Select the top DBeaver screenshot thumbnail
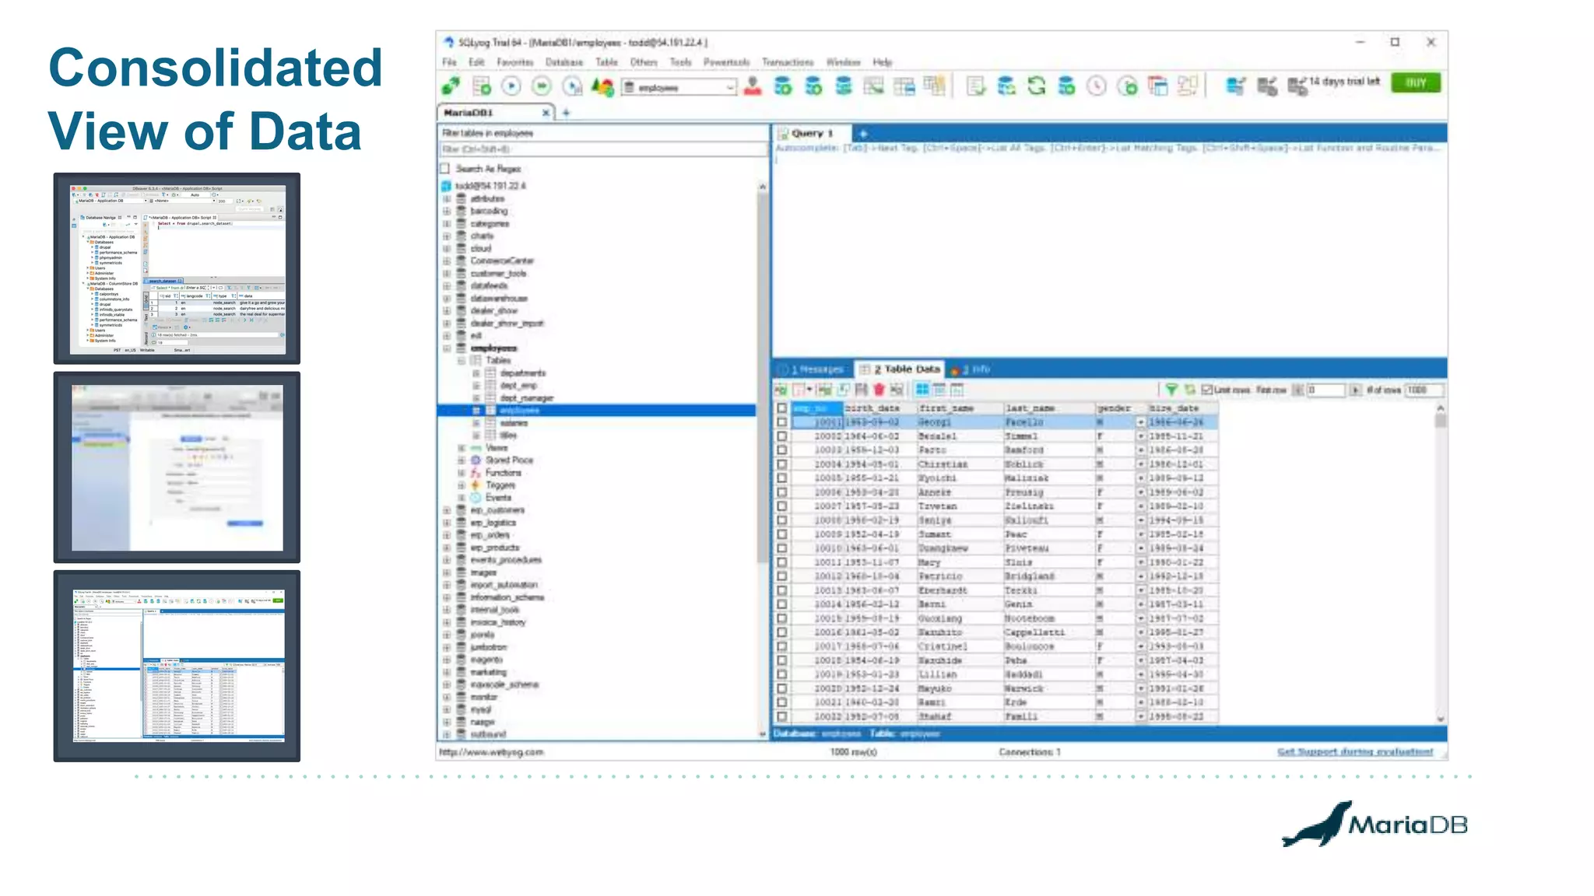Screen dimensions: 1594x896 (177, 268)
